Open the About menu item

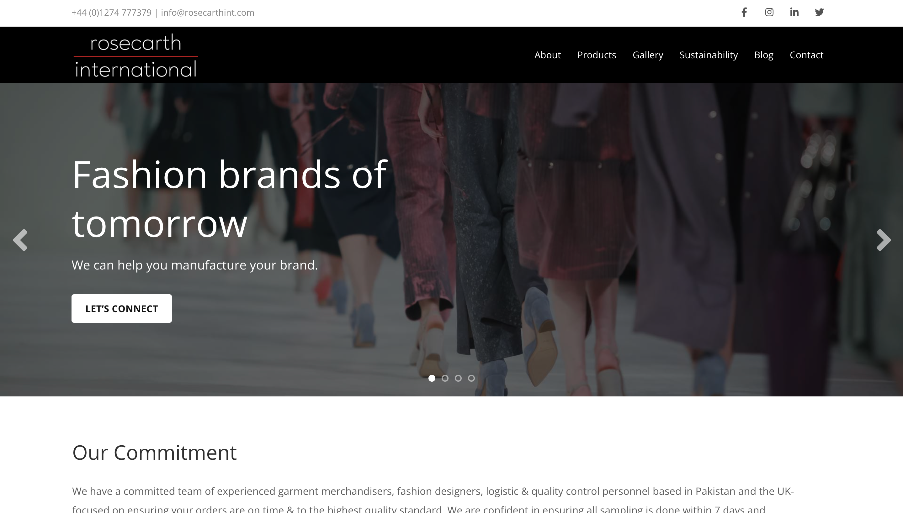[x=547, y=55]
